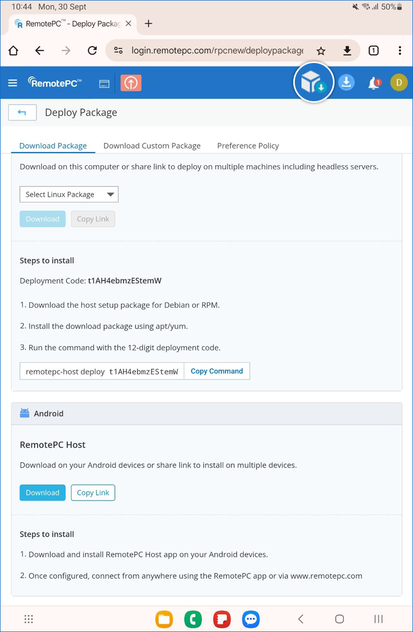Click the highlighted Deploy Package box icon
413x632 pixels.
pyautogui.click(x=313, y=82)
